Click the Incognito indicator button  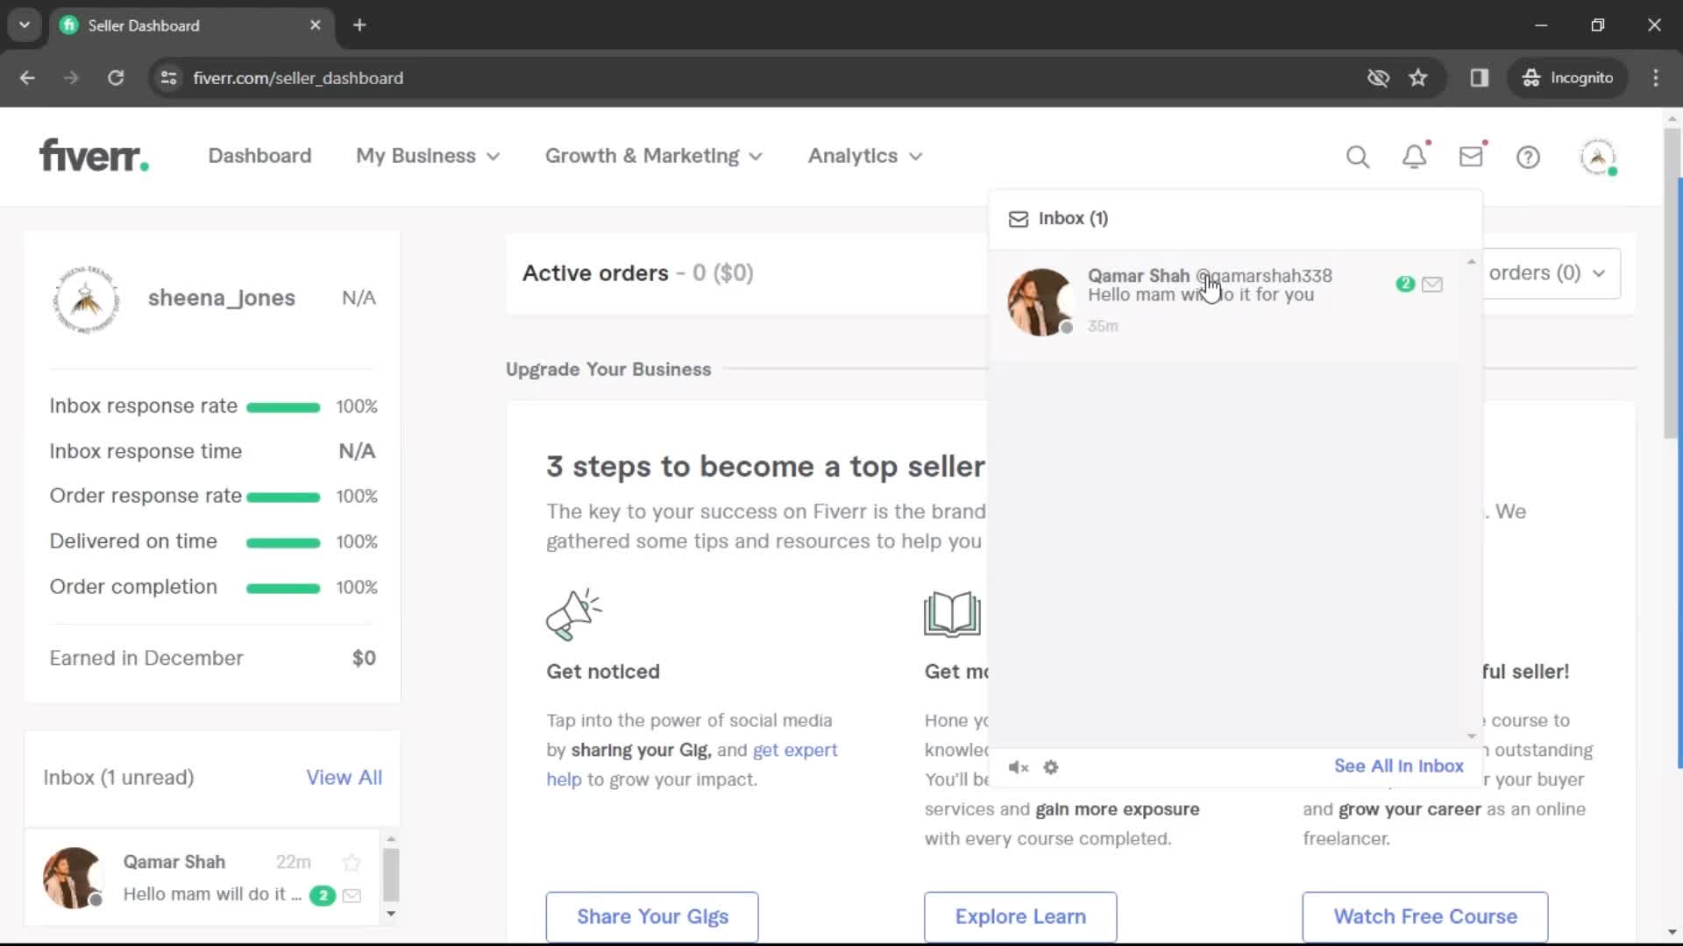point(1568,78)
